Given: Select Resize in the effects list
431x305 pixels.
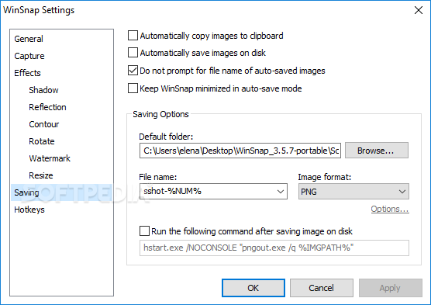Looking at the screenshot, I should pos(40,175).
